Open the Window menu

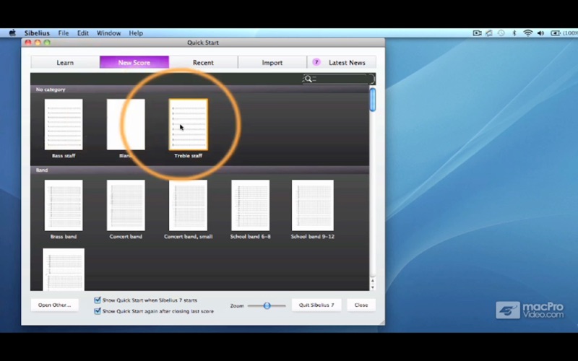click(109, 32)
